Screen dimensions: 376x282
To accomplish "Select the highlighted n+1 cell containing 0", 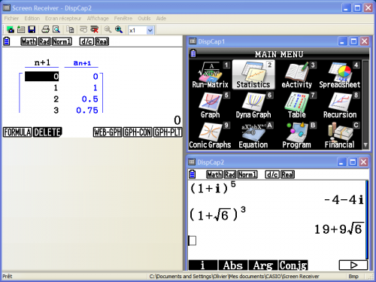I will click(41, 77).
